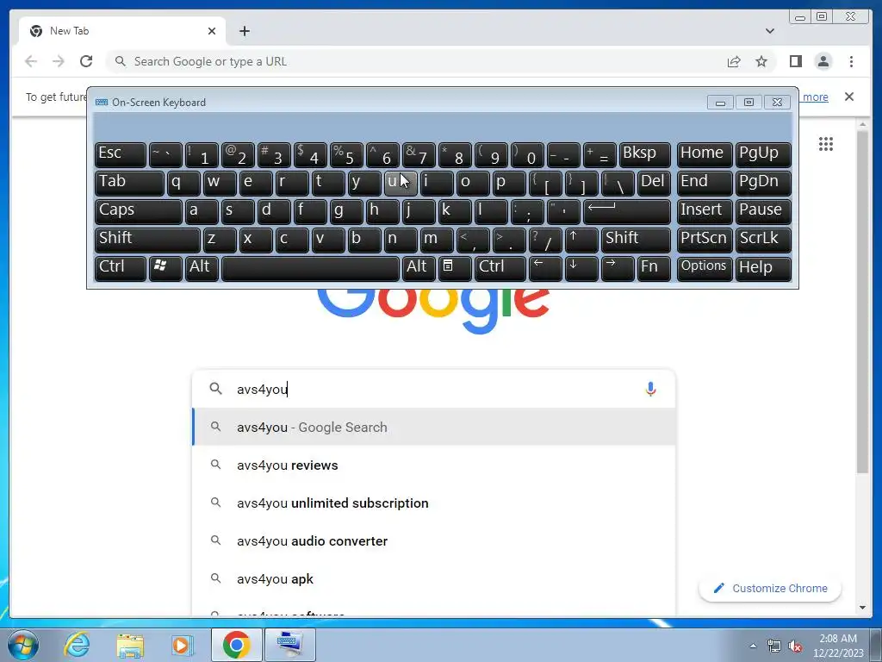Click the muted volume tray icon

(x=795, y=646)
